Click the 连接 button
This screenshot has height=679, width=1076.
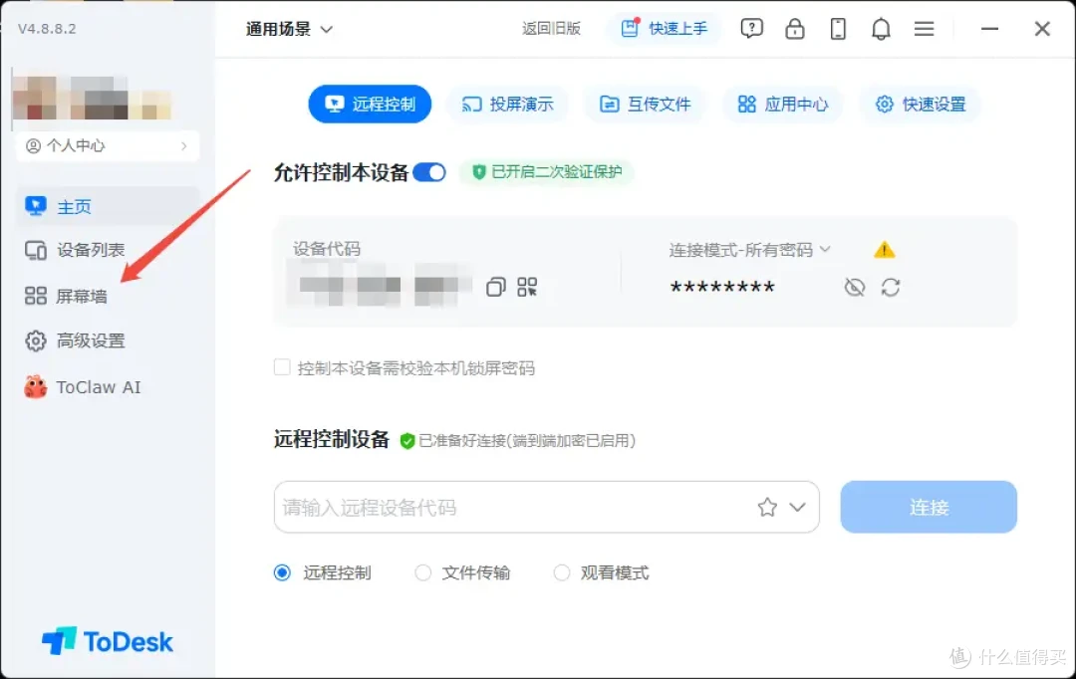(929, 507)
